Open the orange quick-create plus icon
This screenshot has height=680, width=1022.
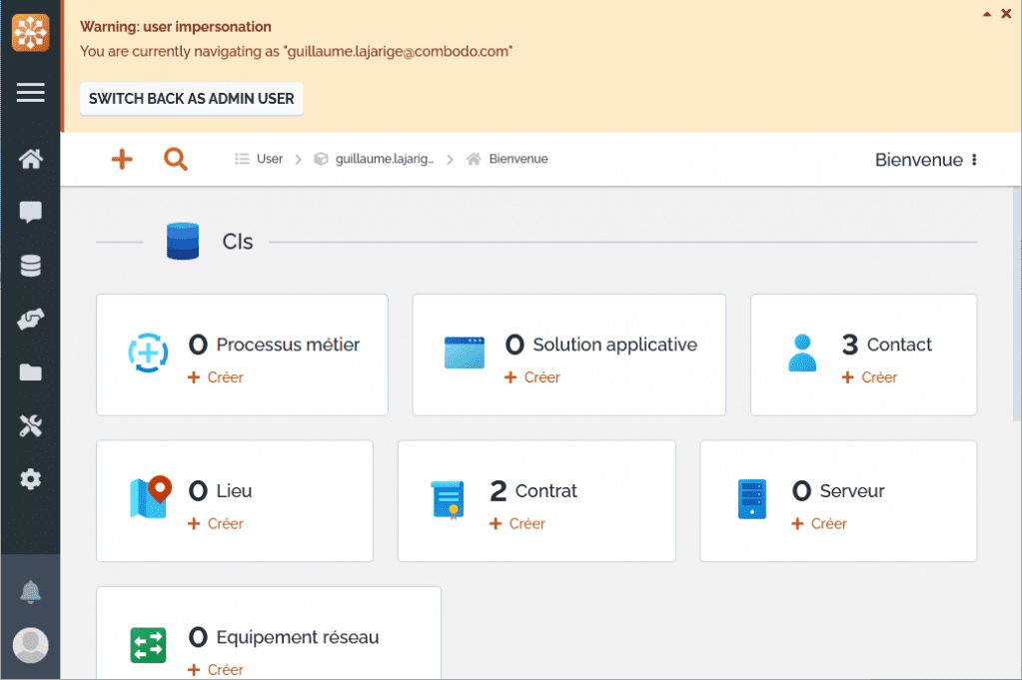click(121, 159)
